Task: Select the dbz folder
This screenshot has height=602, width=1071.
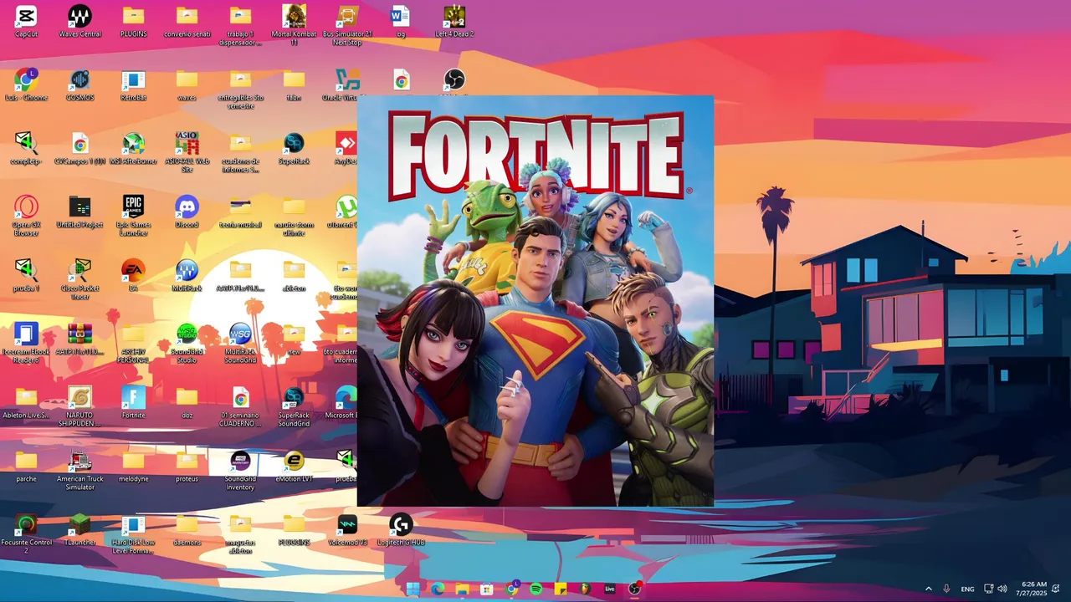Action: pyautogui.click(x=187, y=403)
